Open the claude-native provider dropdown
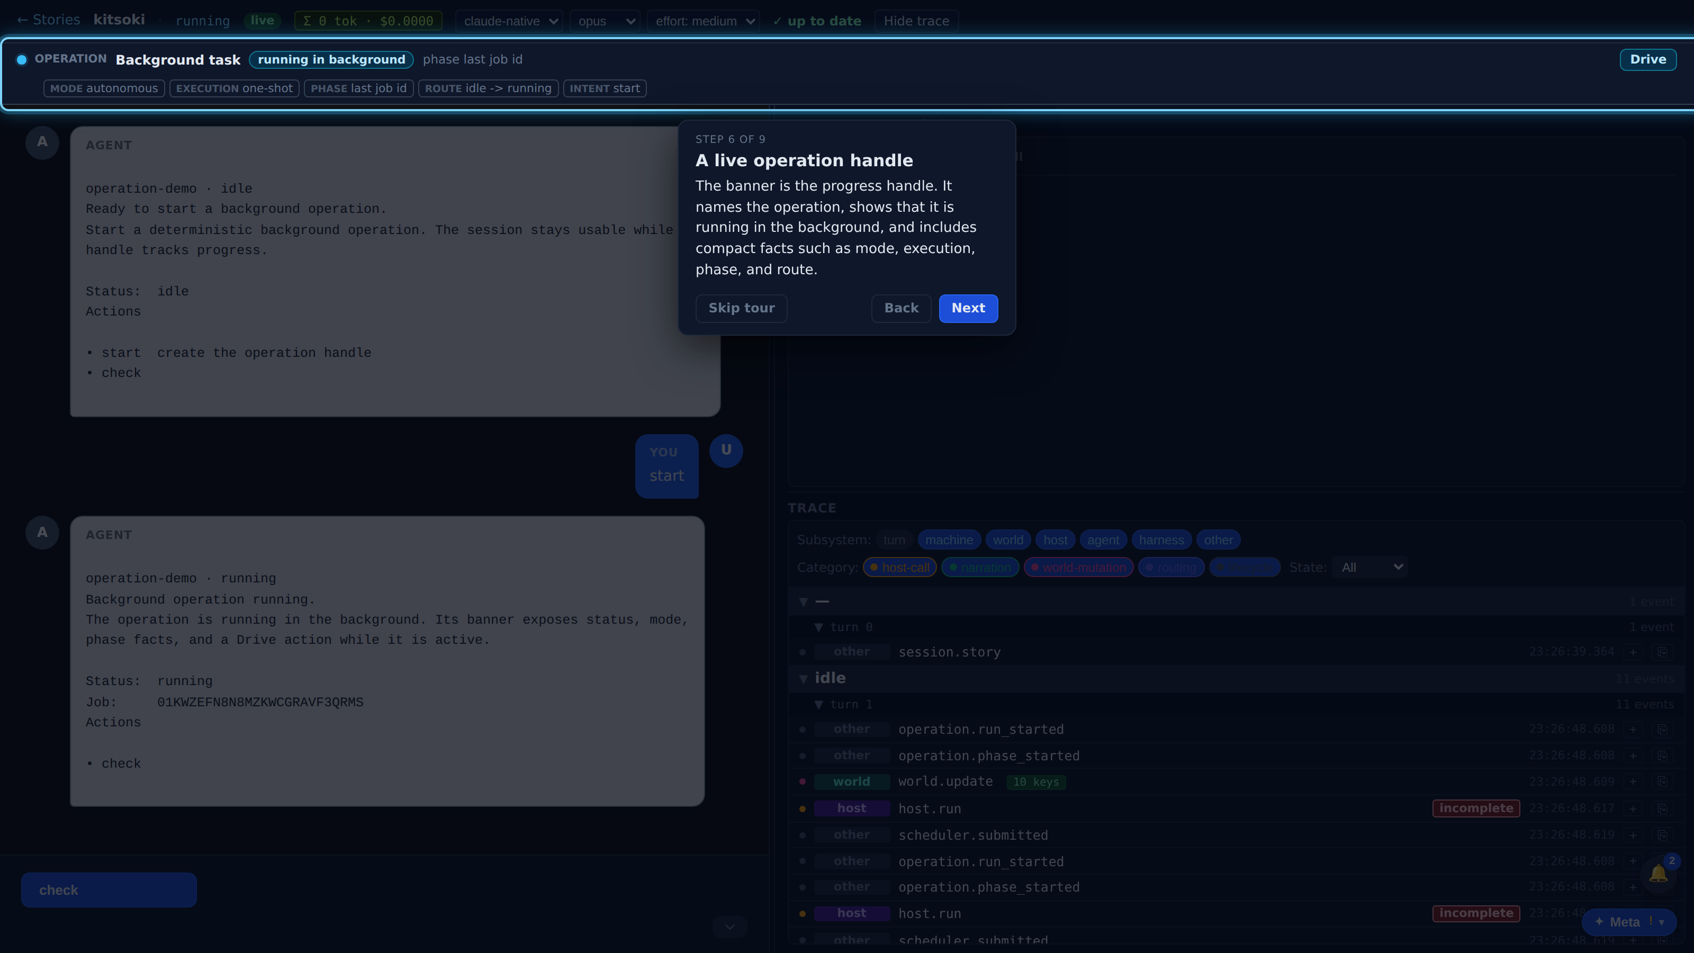Viewport: 1694px width, 953px height. 509,21
